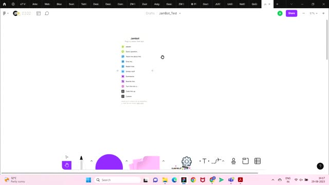Choose Jambot 'Teach me about this' option
The height and width of the screenshot is (185, 329).
[x=132, y=57]
